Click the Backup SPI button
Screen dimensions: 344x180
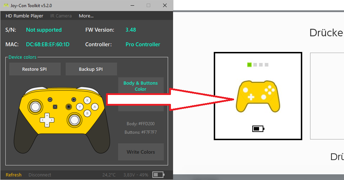[x=91, y=69]
